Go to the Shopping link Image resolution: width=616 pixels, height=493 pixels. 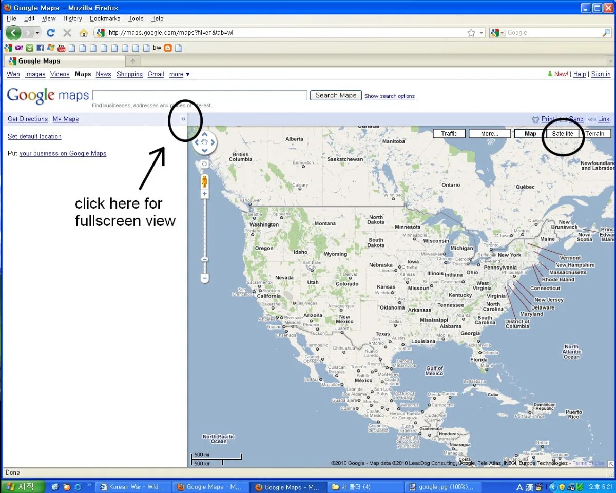tap(129, 74)
